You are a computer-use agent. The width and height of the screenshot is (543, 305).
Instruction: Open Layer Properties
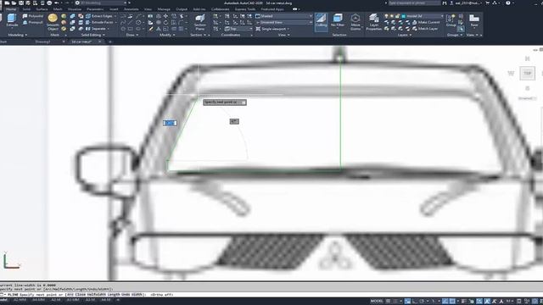click(373, 22)
